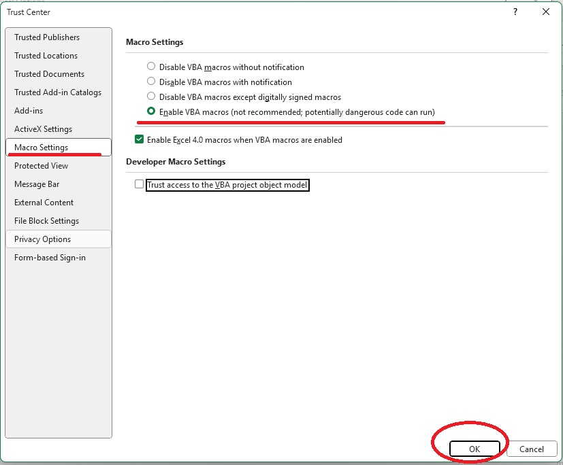Select Disable VBA macros without notification

[x=151, y=67]
